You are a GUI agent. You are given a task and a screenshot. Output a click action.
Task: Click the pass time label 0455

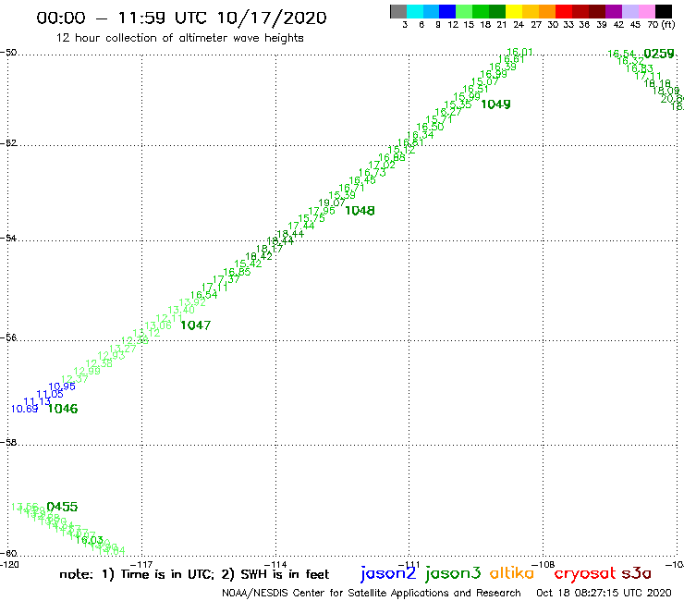(x=62, y=507)
